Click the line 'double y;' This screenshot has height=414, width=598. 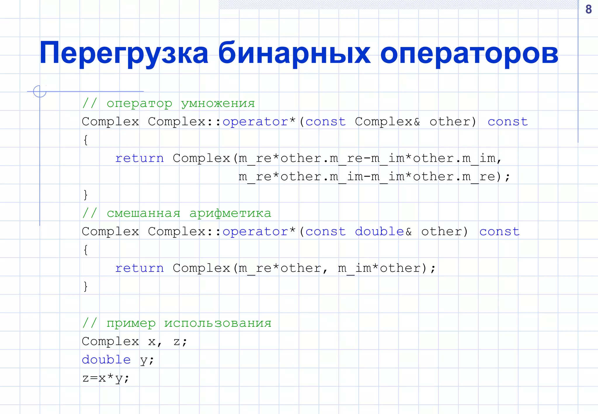pos(118,360)
